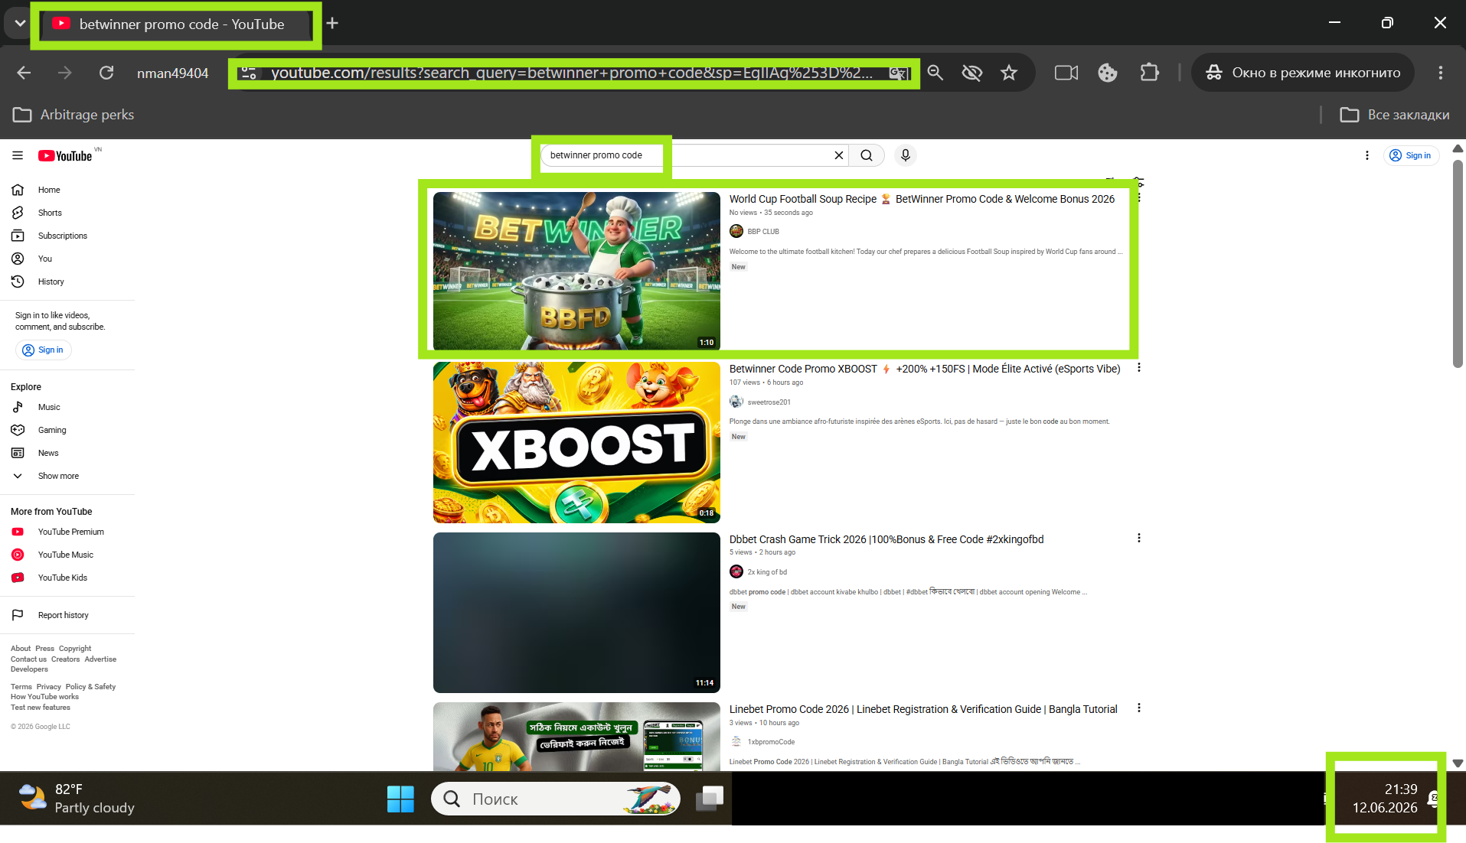
Task: Expand the tab search dropdown
Action: click(x=21, y=23)
